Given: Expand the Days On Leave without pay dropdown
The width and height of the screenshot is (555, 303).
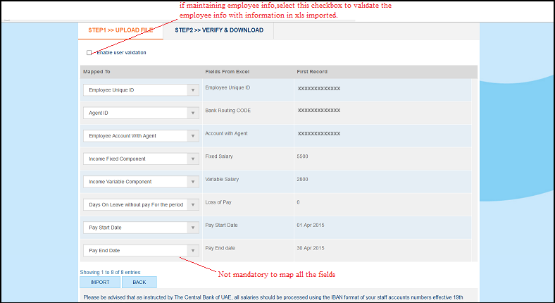Looking at the screenshot, I should pyautogui.click(x=140, y=204).
